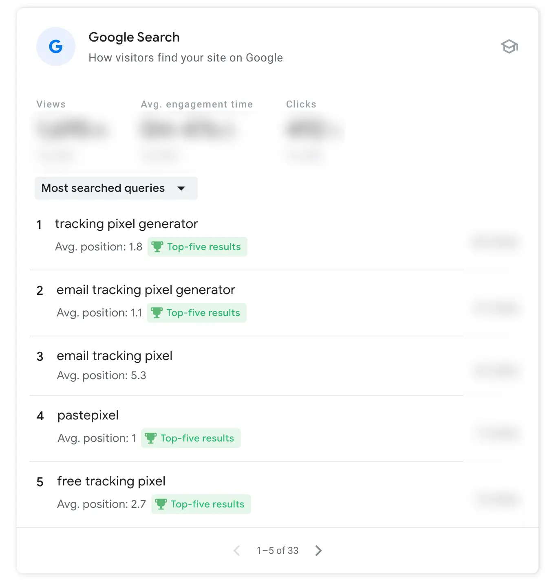Toggle the Top-five results label for pastepixel

(x=190, y=438)
